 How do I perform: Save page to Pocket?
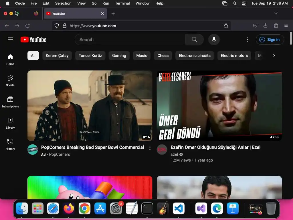click(x=255, y=25)
